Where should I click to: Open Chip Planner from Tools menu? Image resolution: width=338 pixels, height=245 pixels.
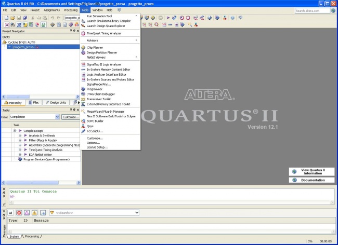coord(110,48)
